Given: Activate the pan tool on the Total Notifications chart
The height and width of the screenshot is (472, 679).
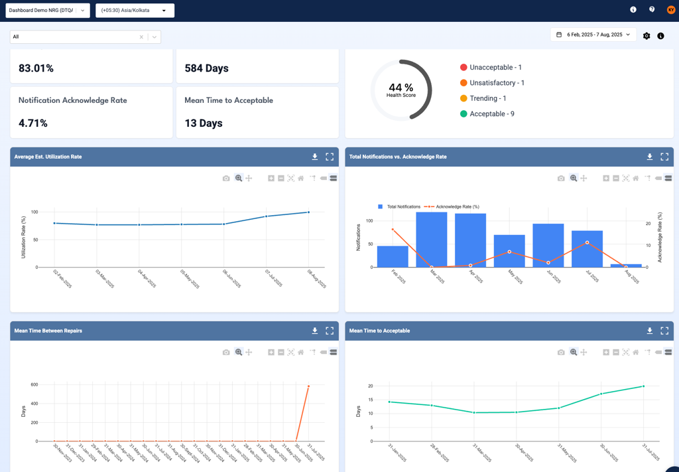Looking at the screenshot, I should tap(584, 178).
